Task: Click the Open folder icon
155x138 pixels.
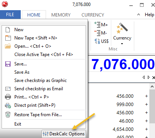Action: pyautogui.click(x=8, y=46)
